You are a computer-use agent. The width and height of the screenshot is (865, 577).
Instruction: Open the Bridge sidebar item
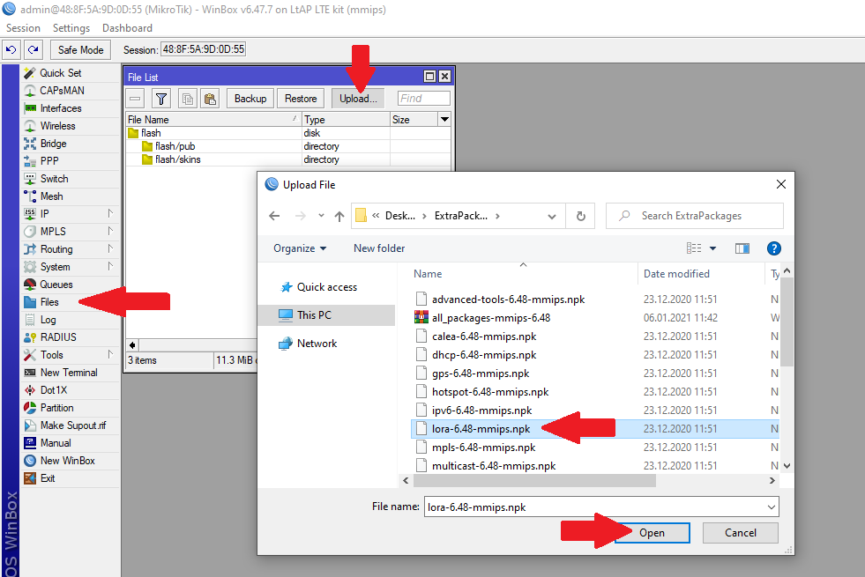tap(70, 144)
